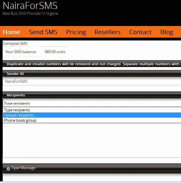Screen dimensions: 181x183
Task: Choose 'Upload recipients' from the dropdown list
Action: [92, 115]
